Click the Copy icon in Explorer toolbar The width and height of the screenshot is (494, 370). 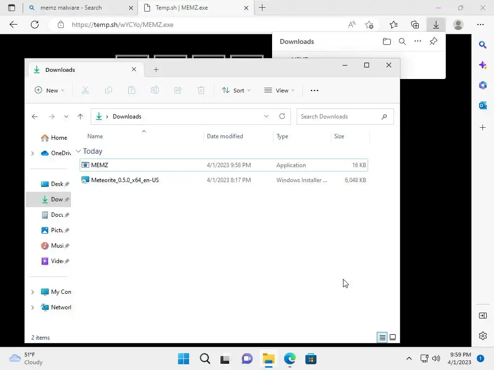point(109,90)
